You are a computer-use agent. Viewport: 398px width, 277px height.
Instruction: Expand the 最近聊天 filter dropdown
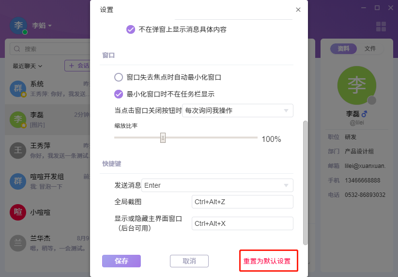pyautogui.click(x=28, y=66)
